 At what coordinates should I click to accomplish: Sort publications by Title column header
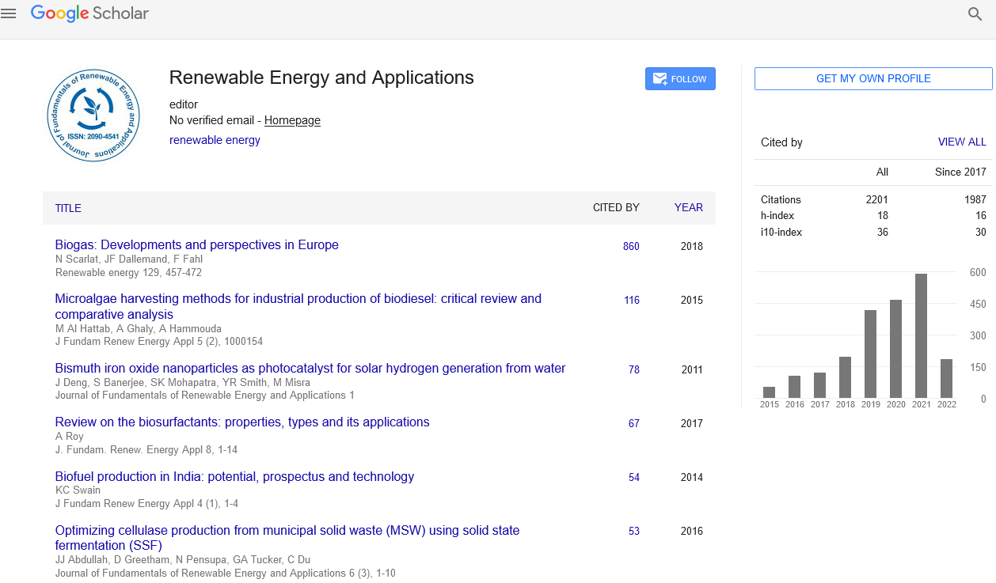click(x=68, y=208)
